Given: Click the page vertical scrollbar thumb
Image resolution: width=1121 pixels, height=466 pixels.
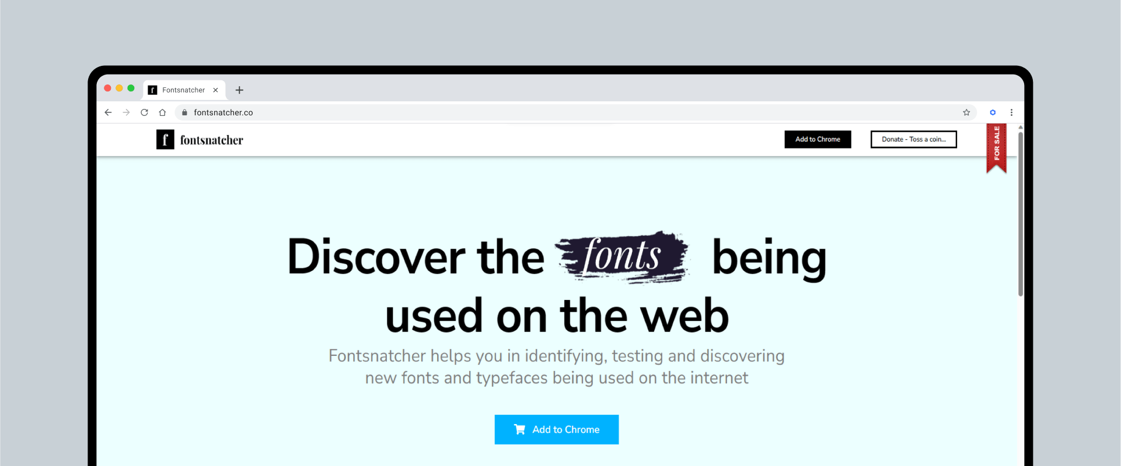Looking at the screenshot, I should 1021,214.
